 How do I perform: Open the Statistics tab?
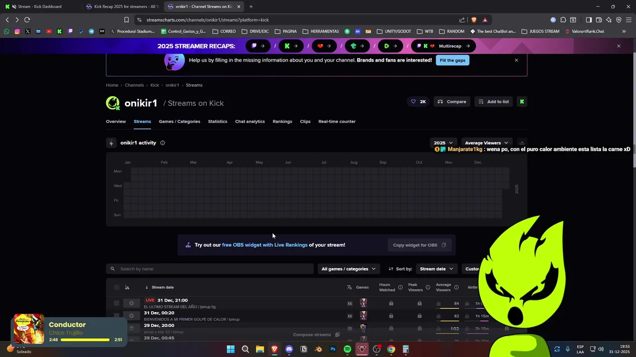point(218,121)
